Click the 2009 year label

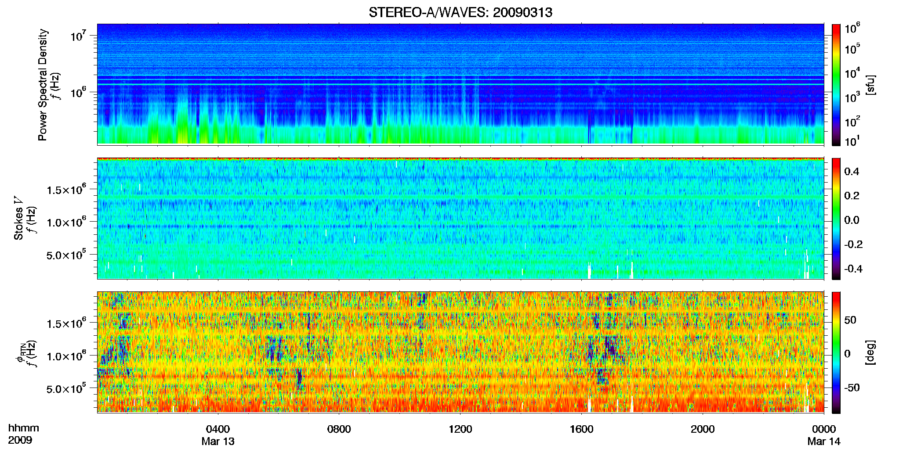(x=20, y=440)
